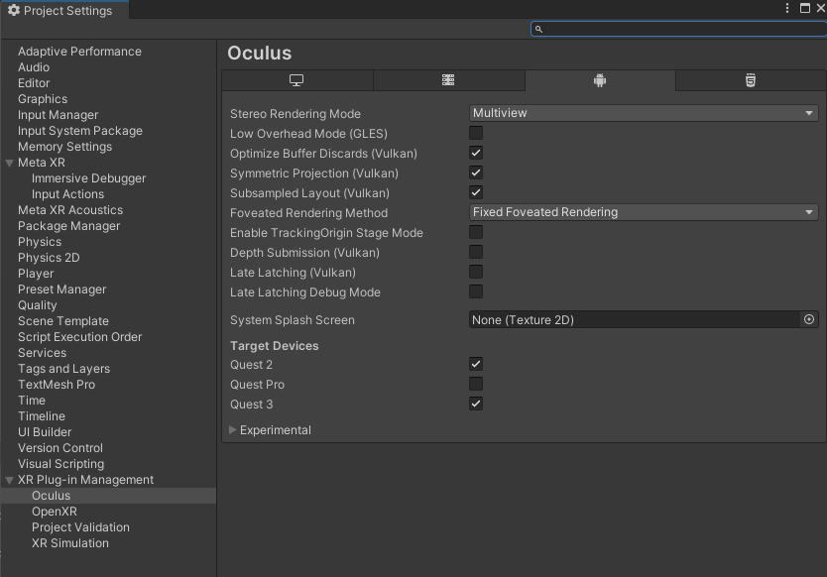
Task: Uncheck Optimize Buffer Discards (Vulkan)
Action: click(x=476, y=153)
